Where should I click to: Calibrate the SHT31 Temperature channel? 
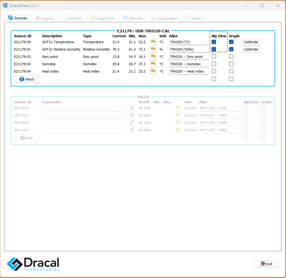251,42
